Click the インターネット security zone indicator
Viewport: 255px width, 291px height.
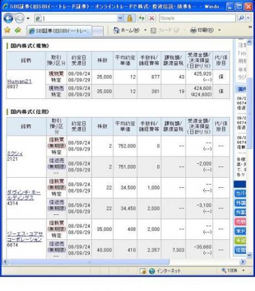coord(165,271)
